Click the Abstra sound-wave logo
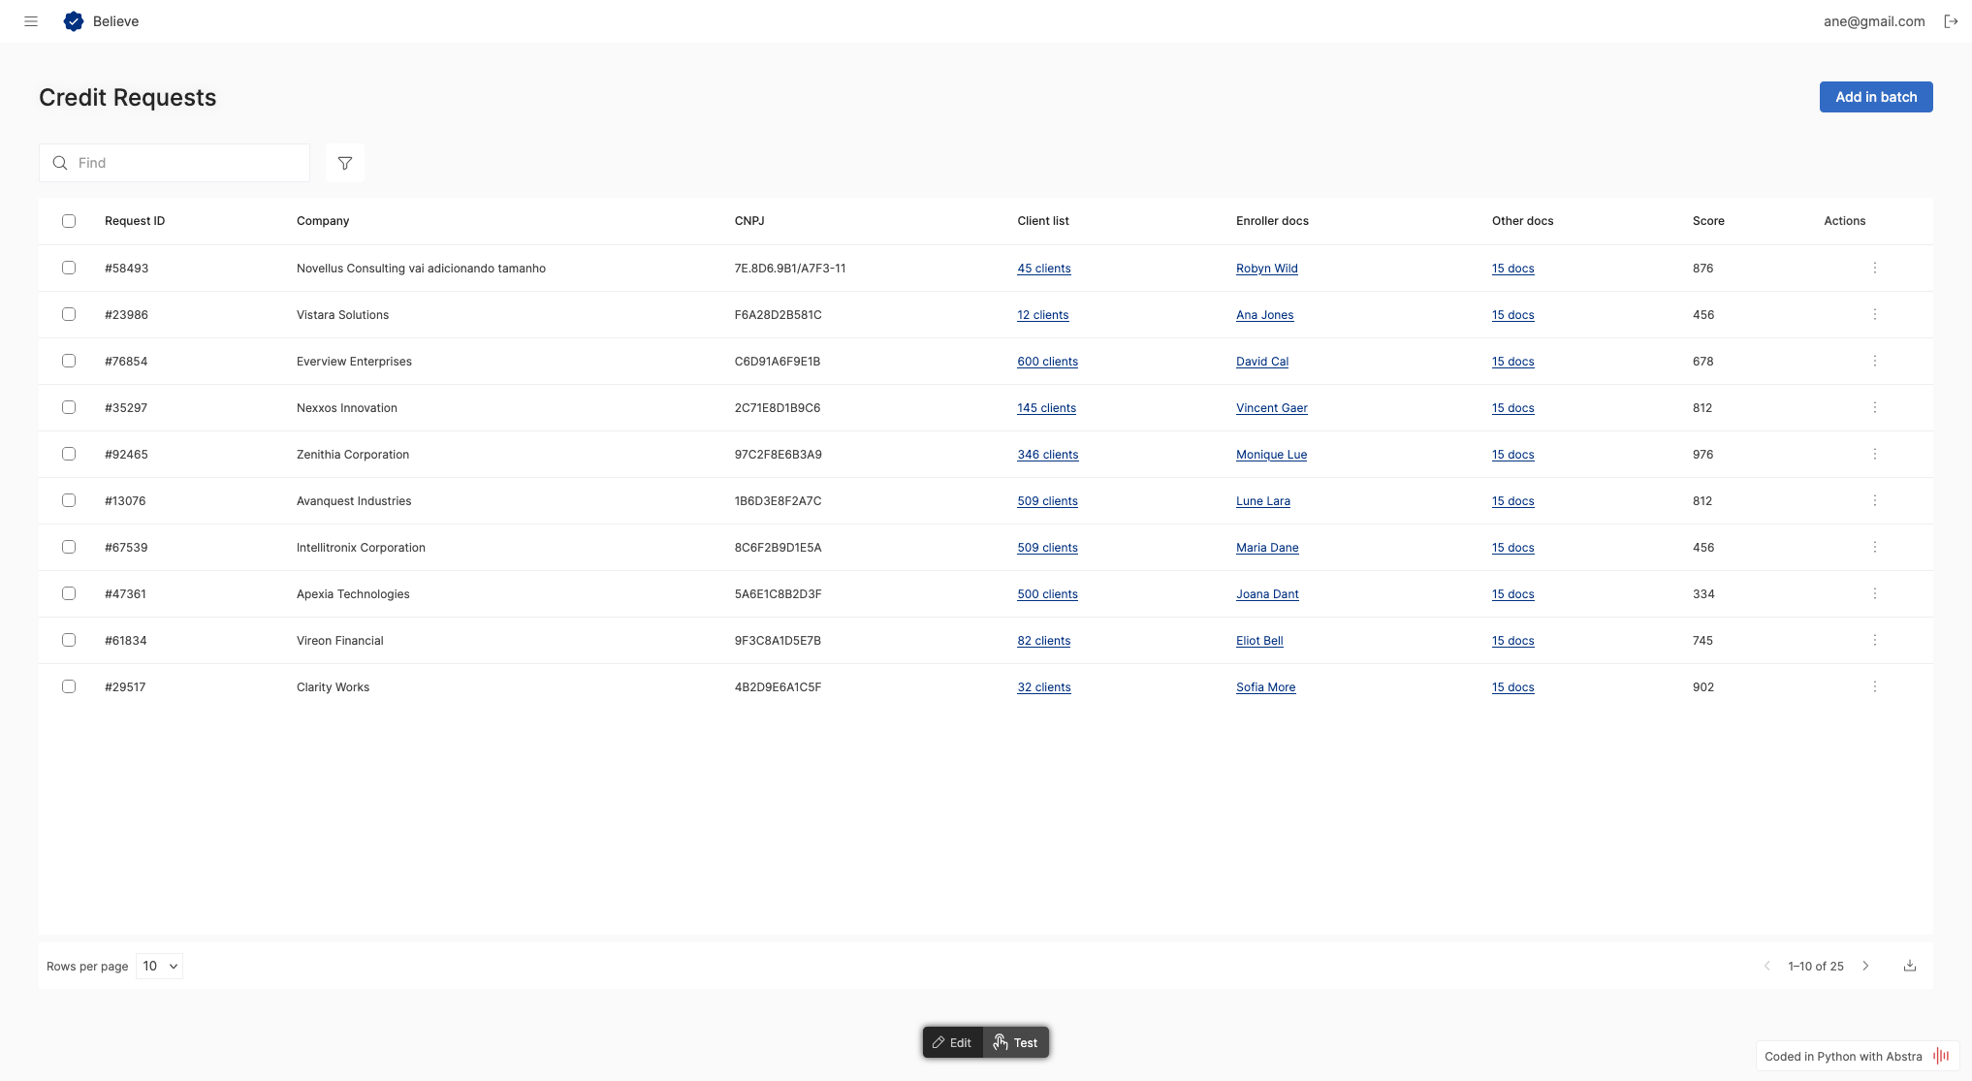 1941,1056
